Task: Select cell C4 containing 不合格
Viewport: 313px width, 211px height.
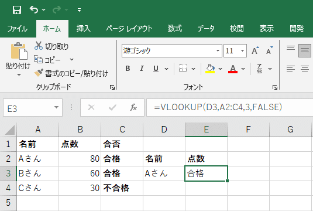Action: coord(122,188)
